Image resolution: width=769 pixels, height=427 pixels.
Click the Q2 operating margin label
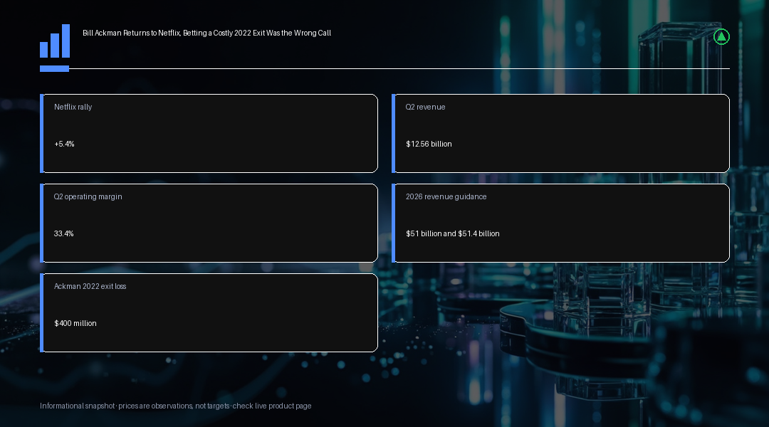coord(88,196)
